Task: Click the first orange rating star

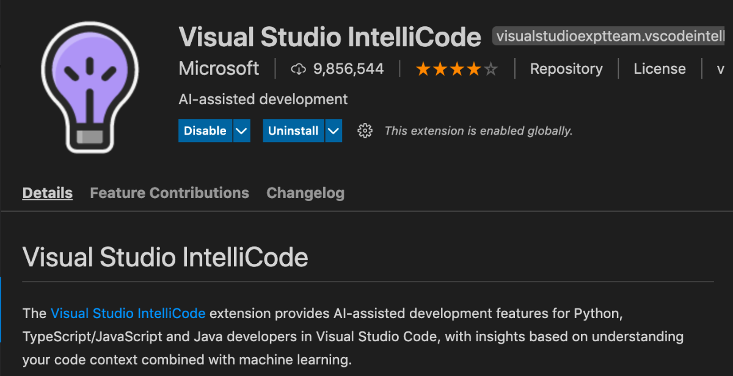Action: (x=423, y=69)
